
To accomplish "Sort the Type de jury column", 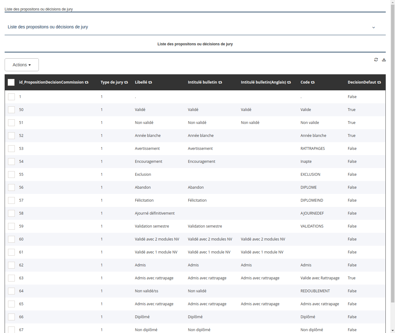I will tap(126, 82).
